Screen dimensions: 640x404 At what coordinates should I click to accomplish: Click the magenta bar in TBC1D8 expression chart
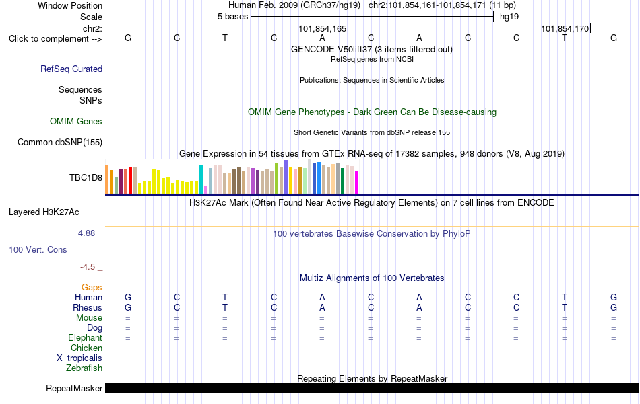pyautogui.click(x=357, y=182)
